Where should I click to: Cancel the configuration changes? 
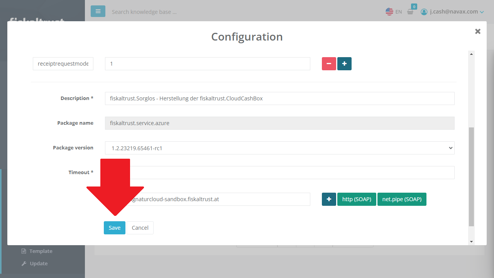pos(140,228)
